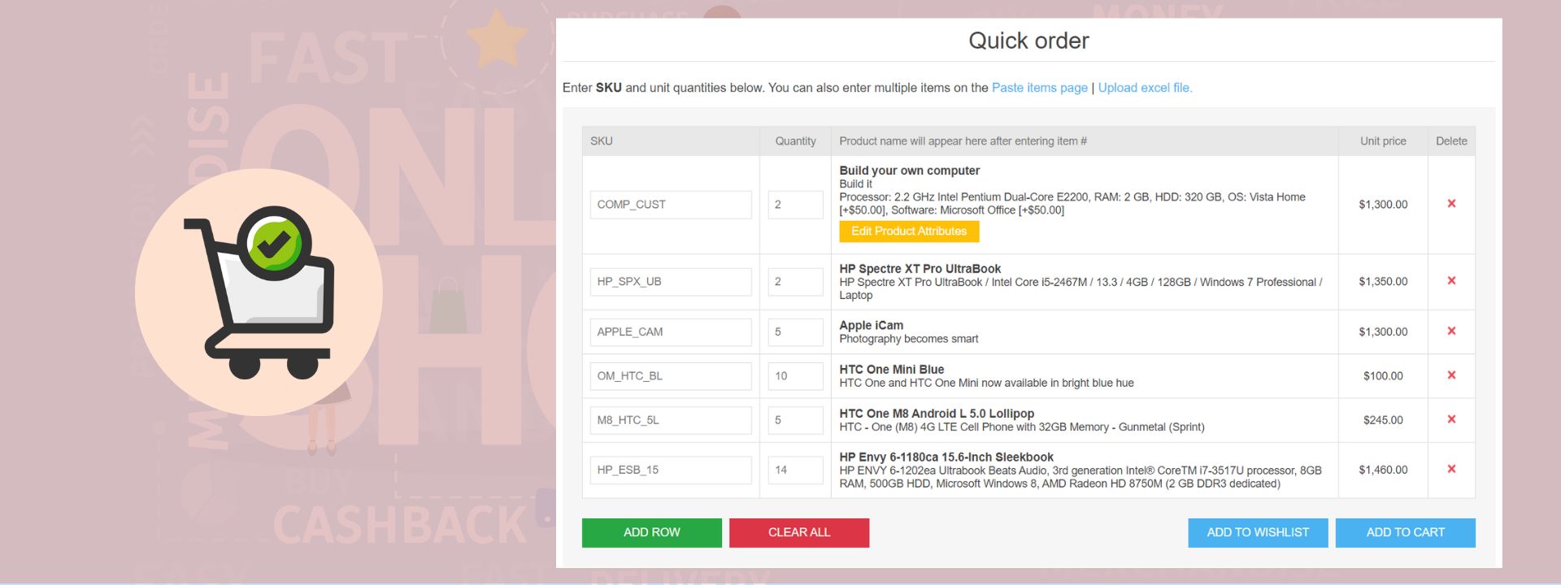The image size is (1561, 585).
Task: Click the Unit price column header
Action: [x=1383, y=141]
